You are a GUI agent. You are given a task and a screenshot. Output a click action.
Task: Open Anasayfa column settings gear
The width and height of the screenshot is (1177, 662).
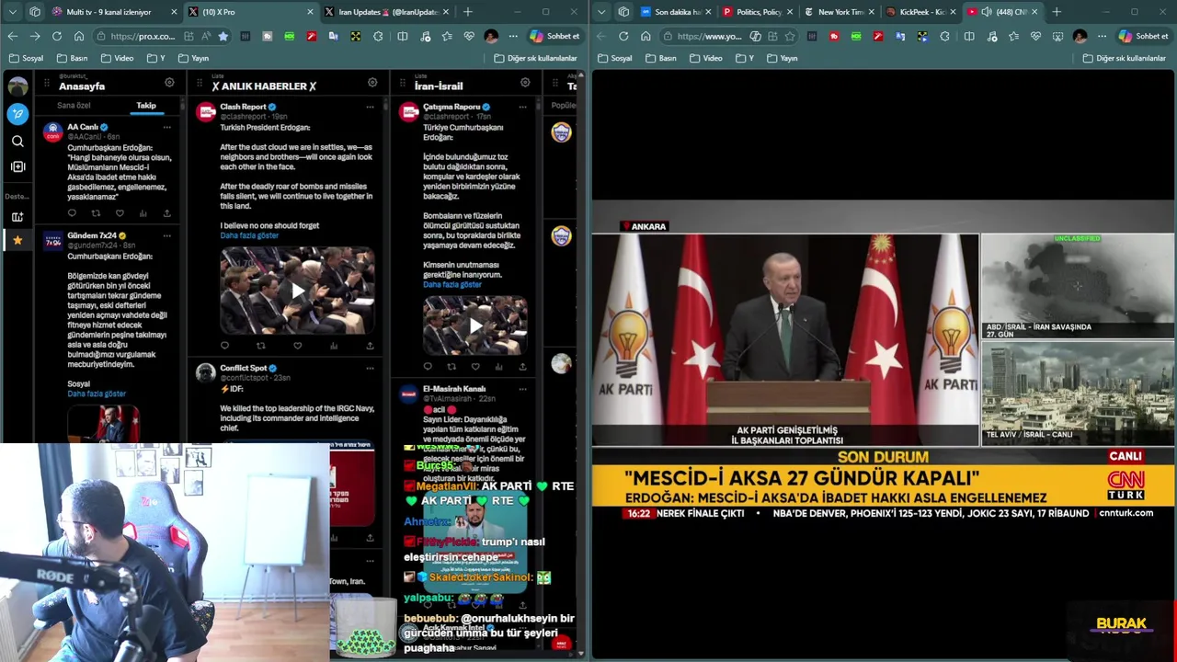pyautogui.click(x=169, y=83)
